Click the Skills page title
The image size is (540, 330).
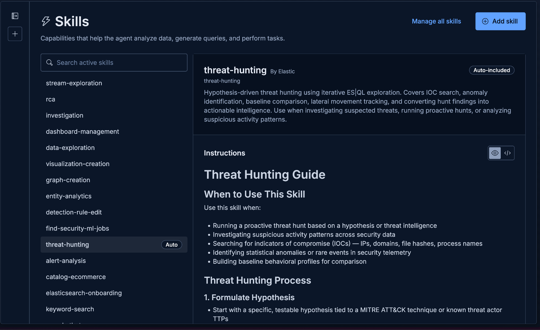[72, 21]
